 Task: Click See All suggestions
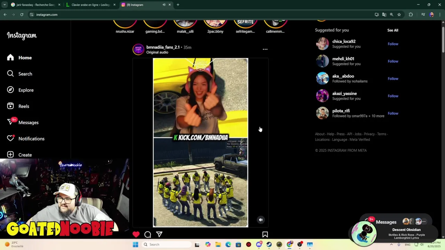(x=393, y=30)
